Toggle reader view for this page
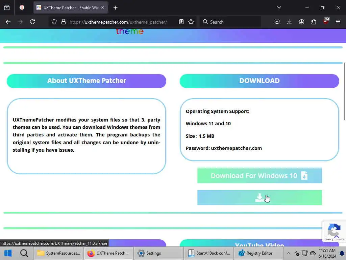The image size is (346, 260). point(181,22)
